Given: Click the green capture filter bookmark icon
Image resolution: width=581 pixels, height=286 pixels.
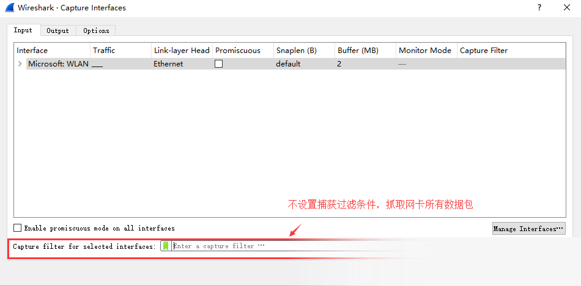Looking at the screenshot, I should click(x=166, y=246).
